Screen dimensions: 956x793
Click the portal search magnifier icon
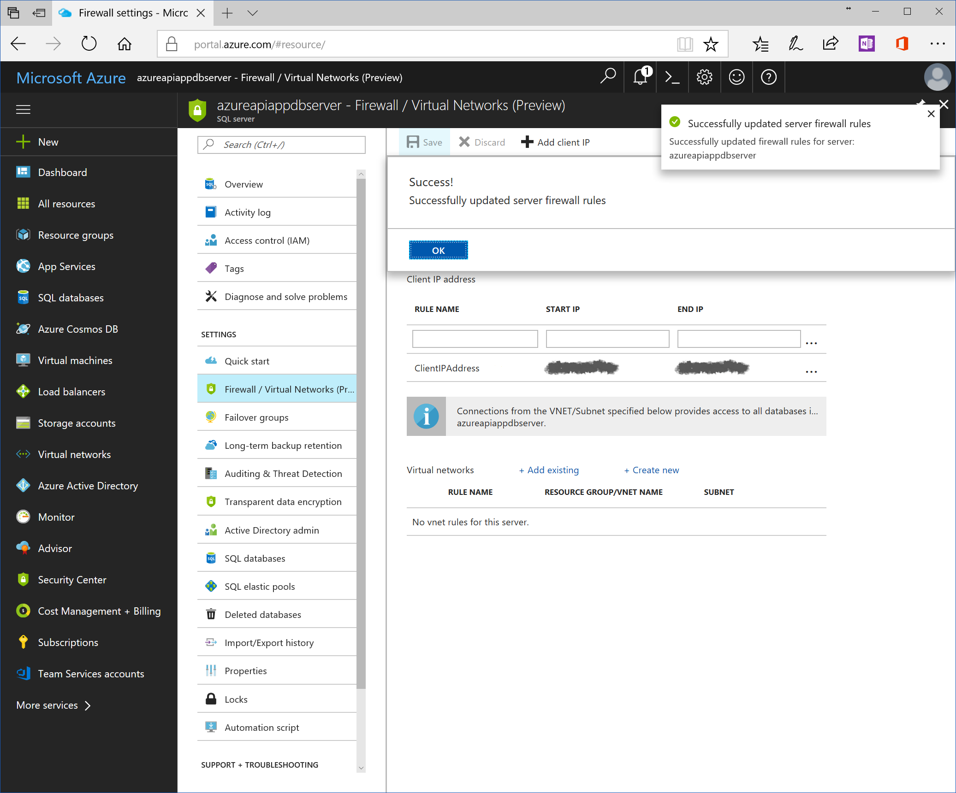(608, 76)
